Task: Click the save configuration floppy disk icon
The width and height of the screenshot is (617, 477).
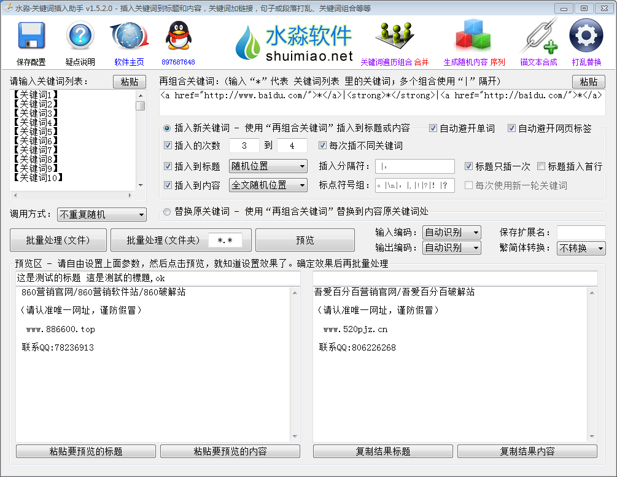Action: [x=31, y=36]
